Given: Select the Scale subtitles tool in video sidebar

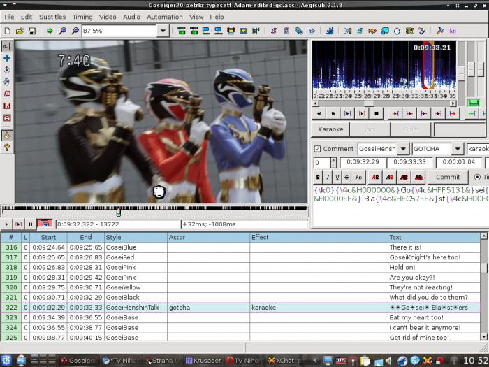Looking at the screenshot, I should pos(7,94).
